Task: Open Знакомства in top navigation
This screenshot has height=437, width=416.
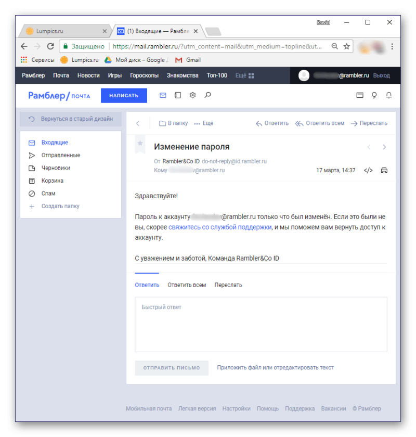Action: [183, 75]
